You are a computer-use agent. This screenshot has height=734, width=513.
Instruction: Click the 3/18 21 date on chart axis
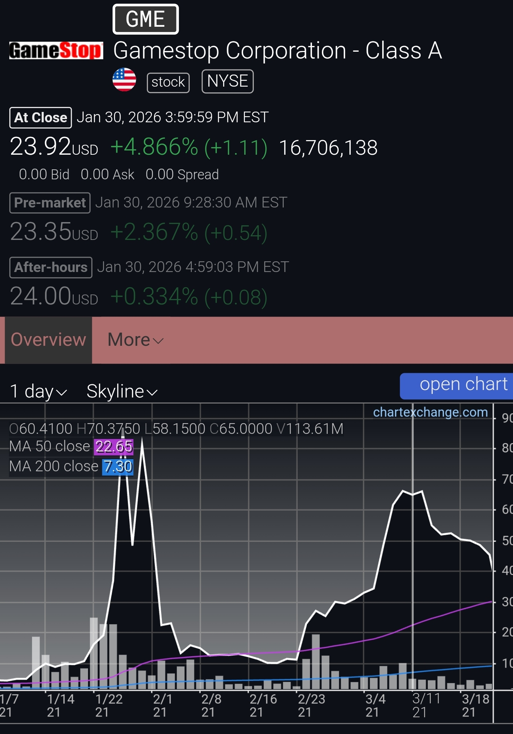point(476,705)
